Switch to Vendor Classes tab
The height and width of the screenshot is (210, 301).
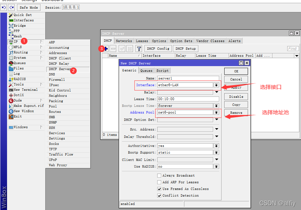(210, 41)
